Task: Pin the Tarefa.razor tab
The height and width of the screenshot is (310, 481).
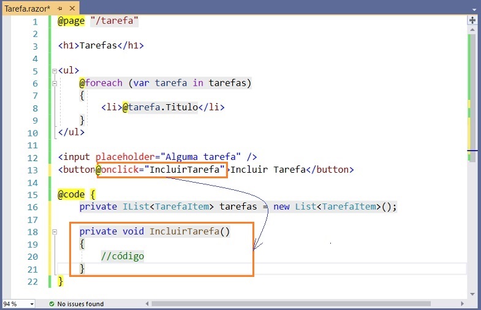Action: point(60,9)
